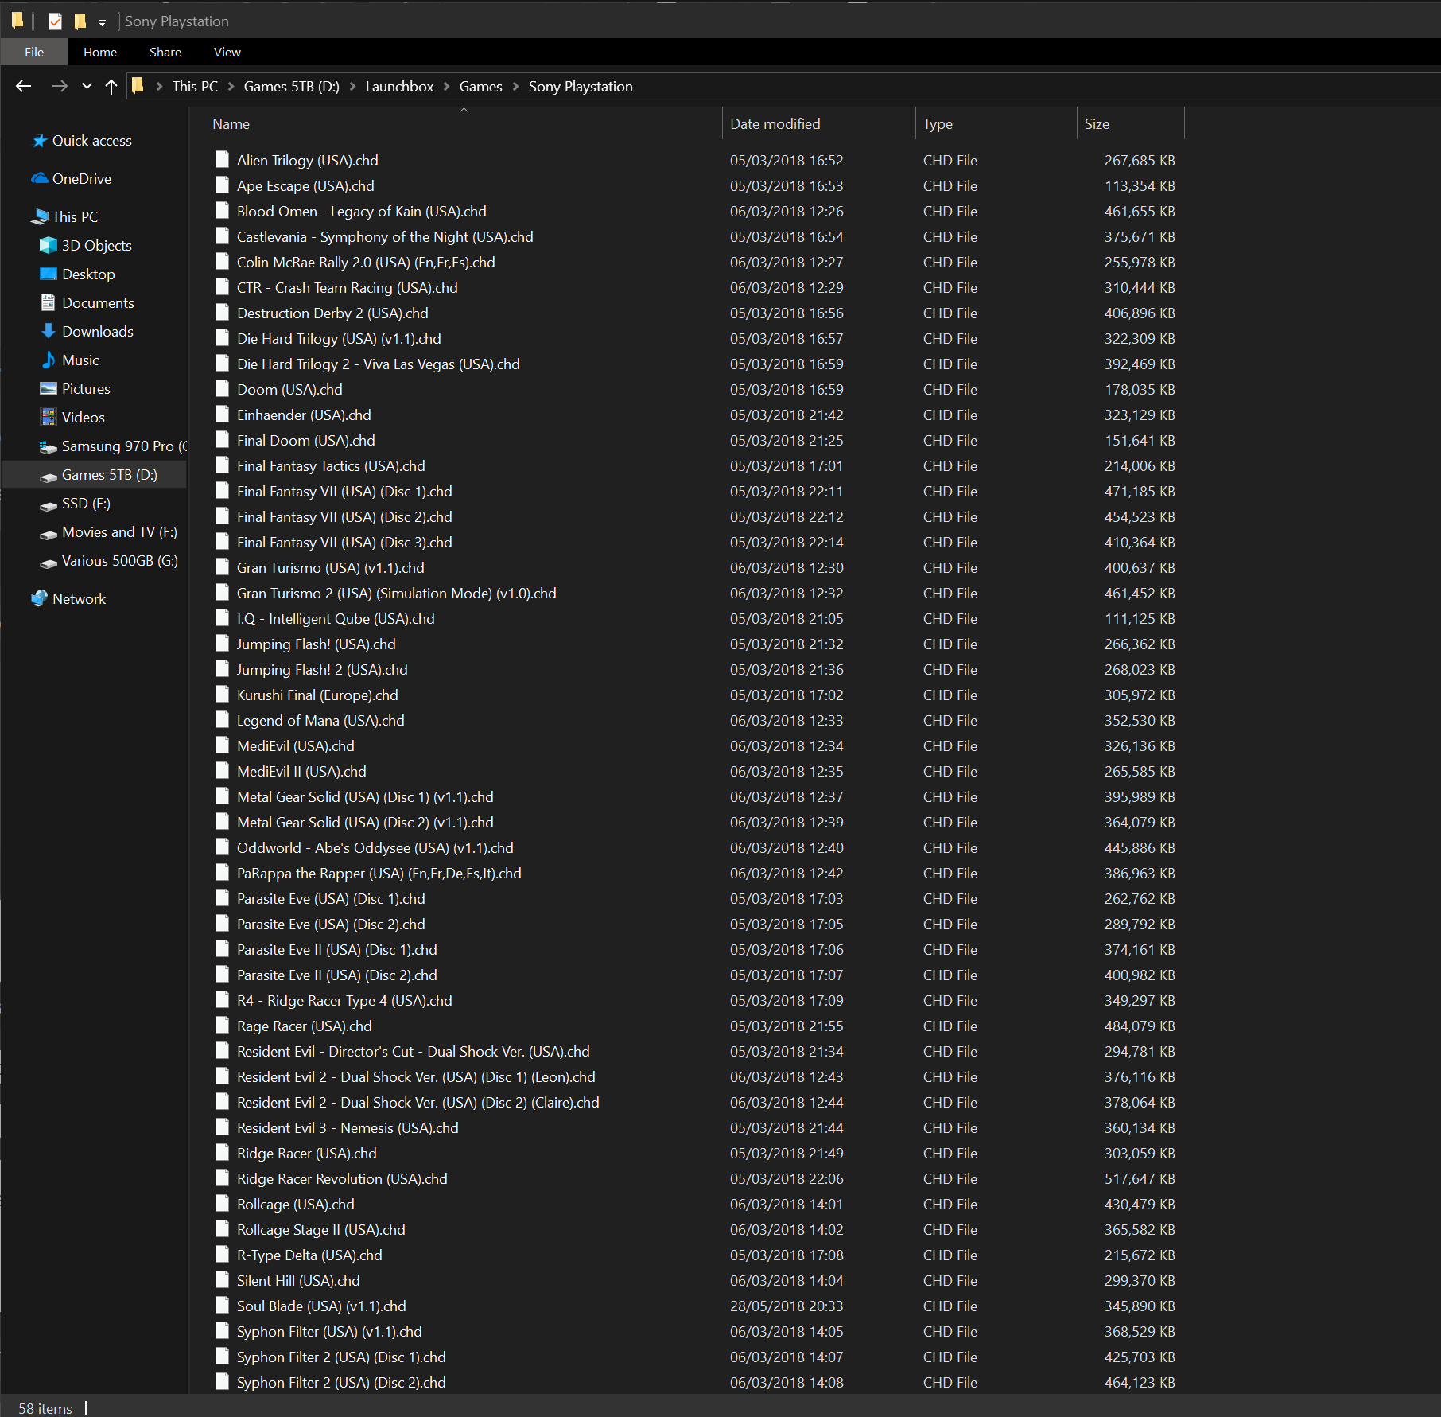
Task: Select Final Fantasy Tactics (USA).chd
Action: [331, 465]
